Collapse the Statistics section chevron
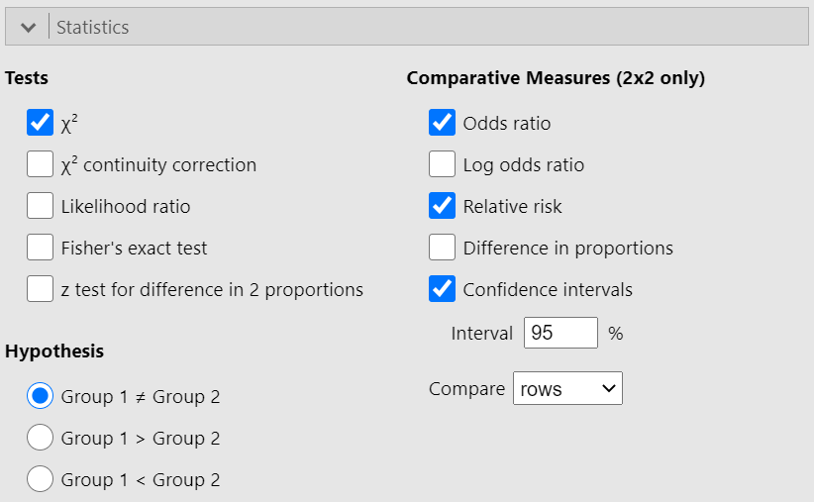The width and height of the screenshot is (814, 502). [x=28, y=28]
